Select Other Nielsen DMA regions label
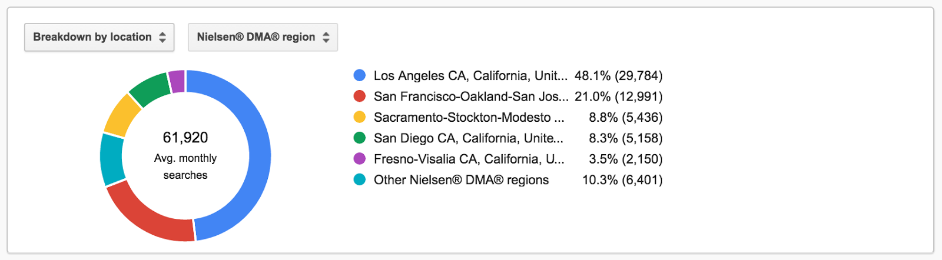 point(462,180)
